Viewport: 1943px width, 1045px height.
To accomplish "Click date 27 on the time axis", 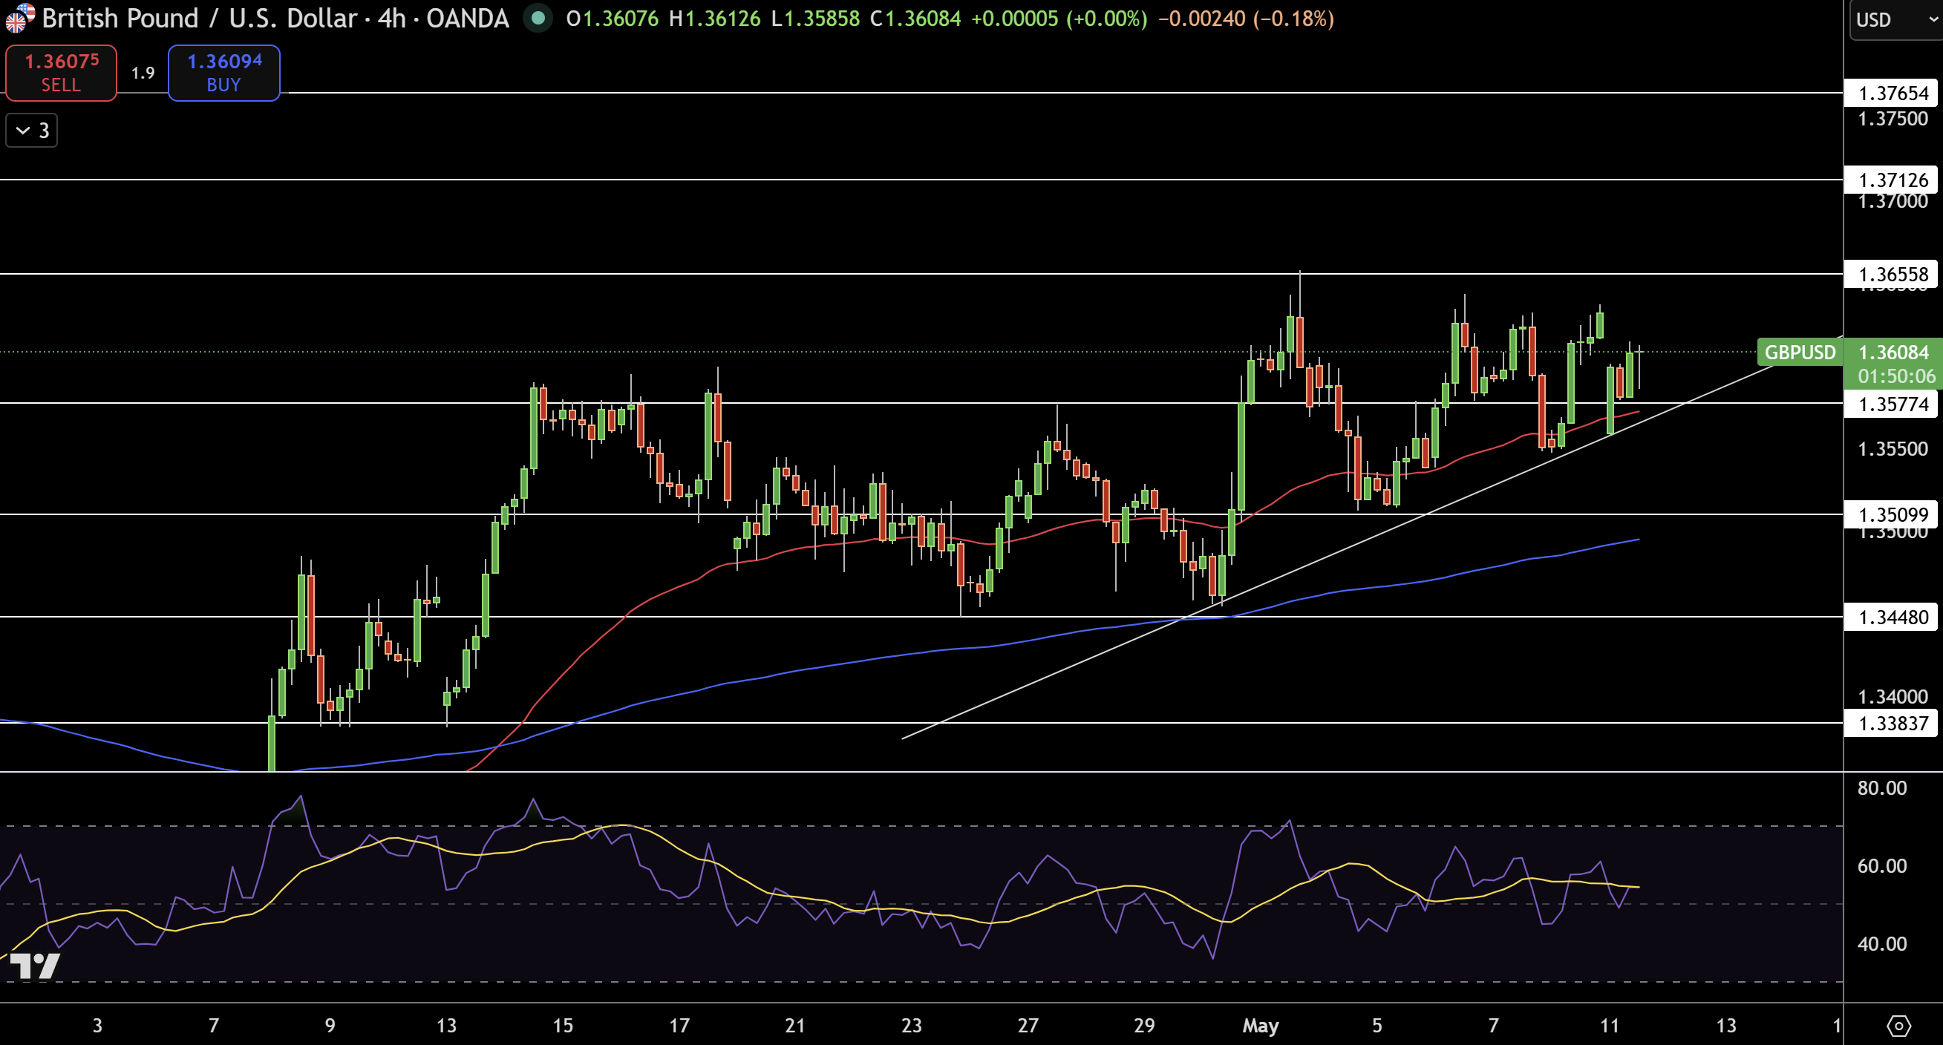I will (1028, 1026).
